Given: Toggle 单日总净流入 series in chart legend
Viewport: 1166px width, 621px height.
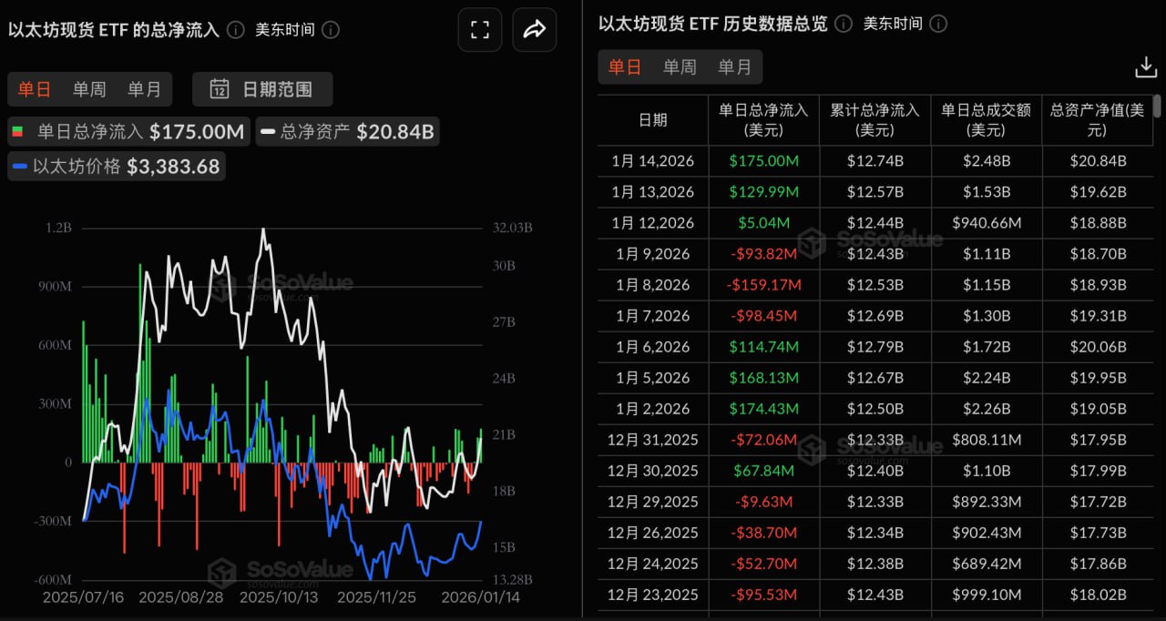Looking at the screenshot, I should (128, 132).
